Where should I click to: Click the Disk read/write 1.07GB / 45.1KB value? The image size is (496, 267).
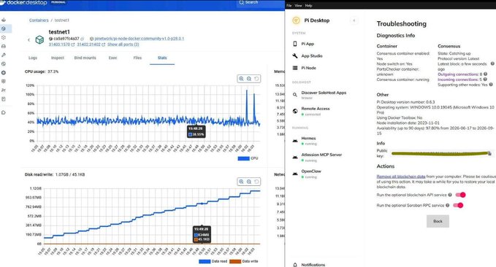click(x=70, y=174)
